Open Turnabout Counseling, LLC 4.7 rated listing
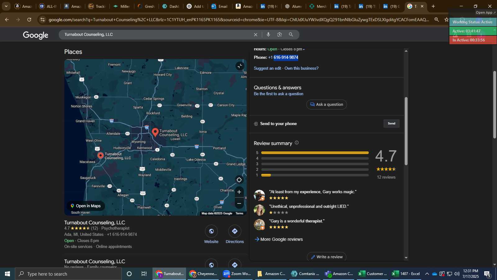This screenshot has height=280, width=497. (x=95, y=223)
